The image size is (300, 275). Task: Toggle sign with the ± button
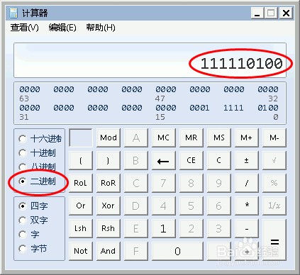[x=247, y=160]
